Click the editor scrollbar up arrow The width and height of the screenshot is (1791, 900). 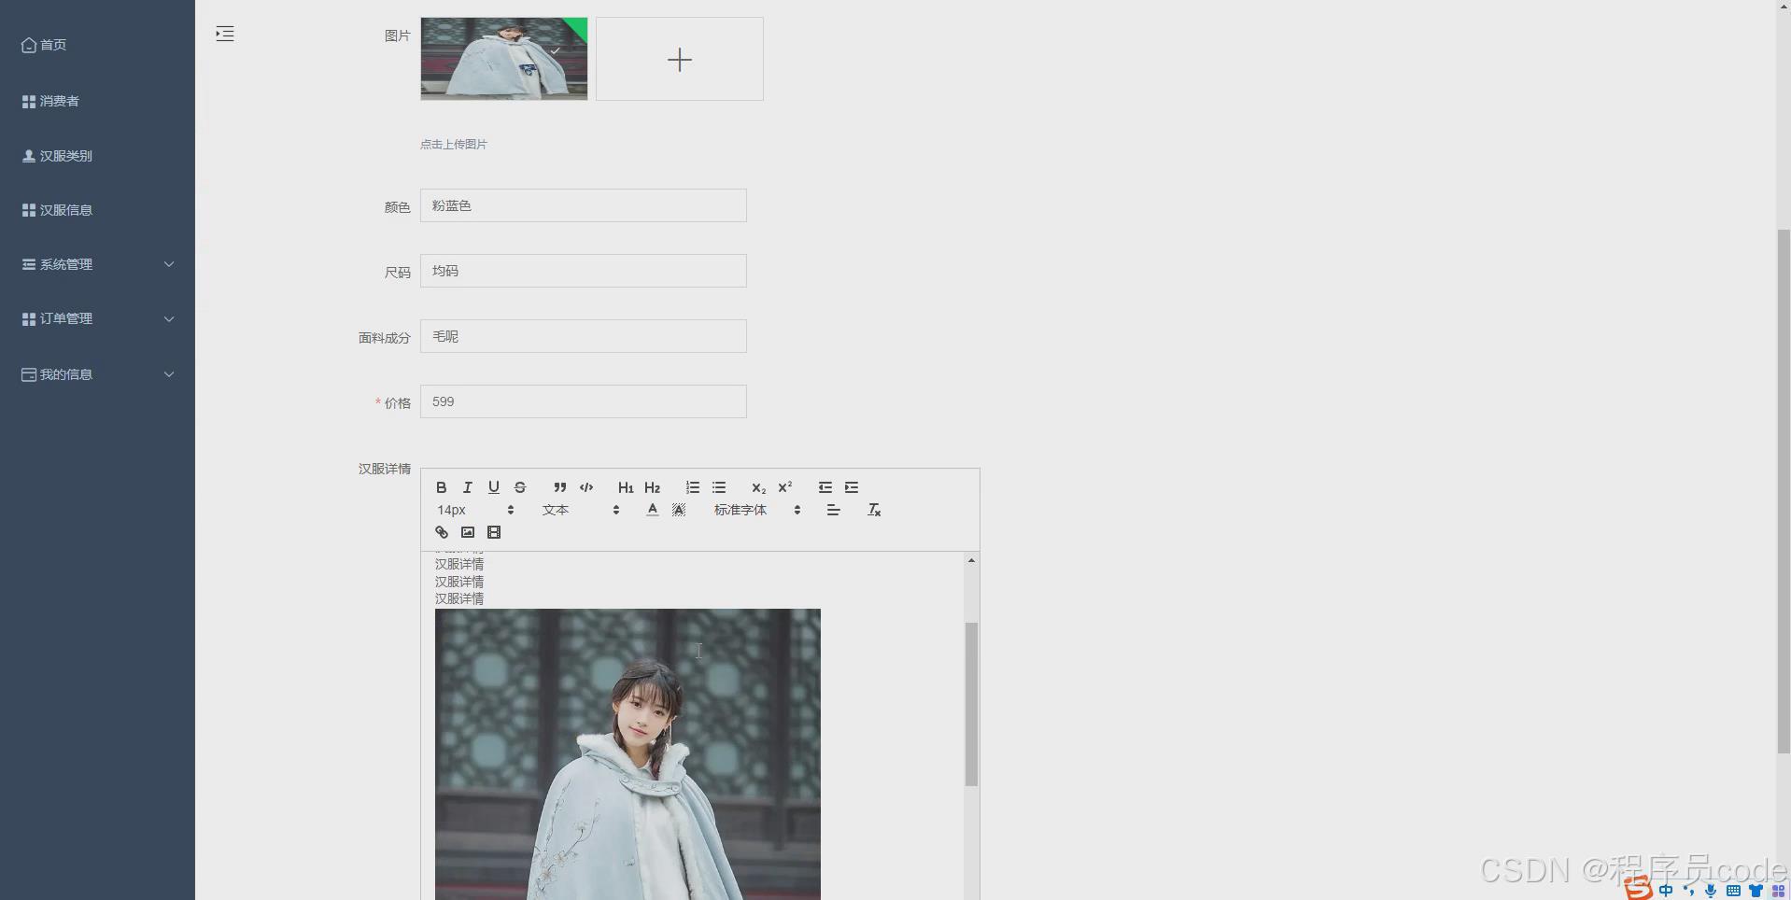[x=971, y=560]
